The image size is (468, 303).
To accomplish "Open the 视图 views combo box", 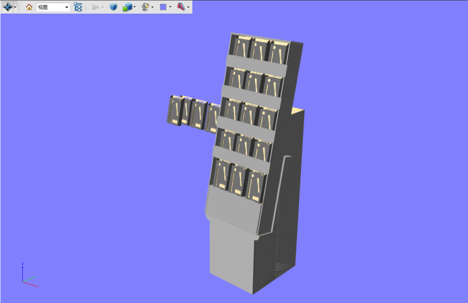I will [x=53, y=7].
